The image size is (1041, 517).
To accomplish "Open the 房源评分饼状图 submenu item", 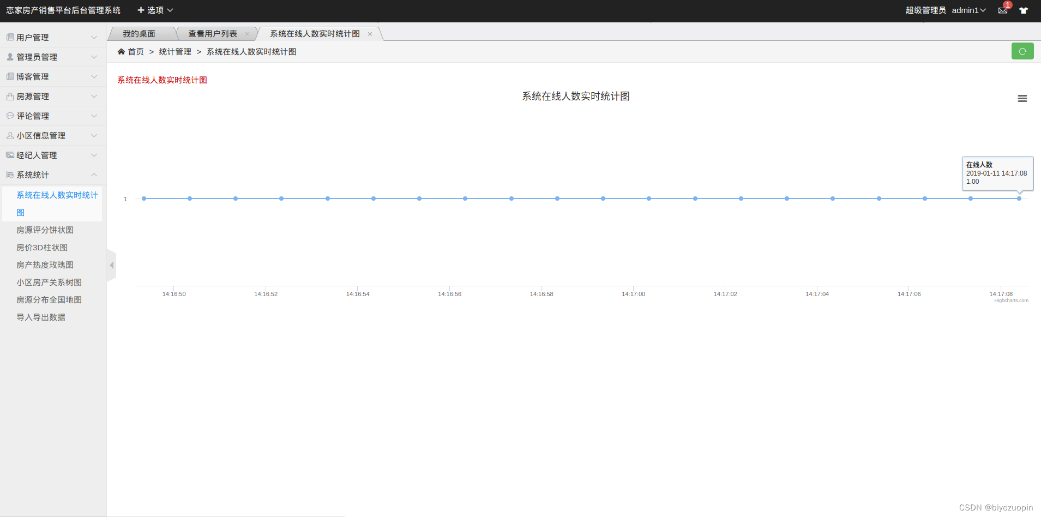I will [45, 230].
